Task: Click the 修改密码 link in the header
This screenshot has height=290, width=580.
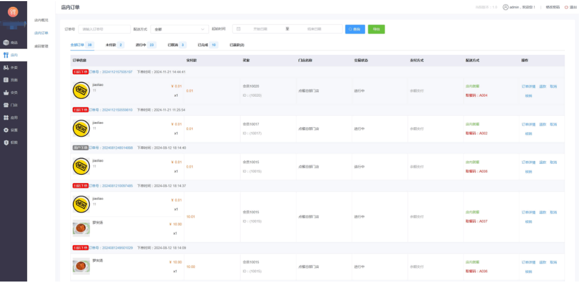Action: pos(553,7)
